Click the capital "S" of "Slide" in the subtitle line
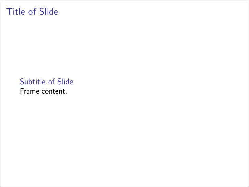This screenshot has height=187, width=249. click(59, 82)
